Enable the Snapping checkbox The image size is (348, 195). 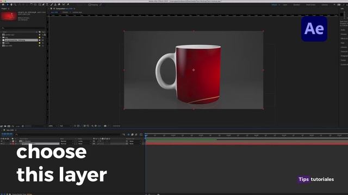pos(90,5)
